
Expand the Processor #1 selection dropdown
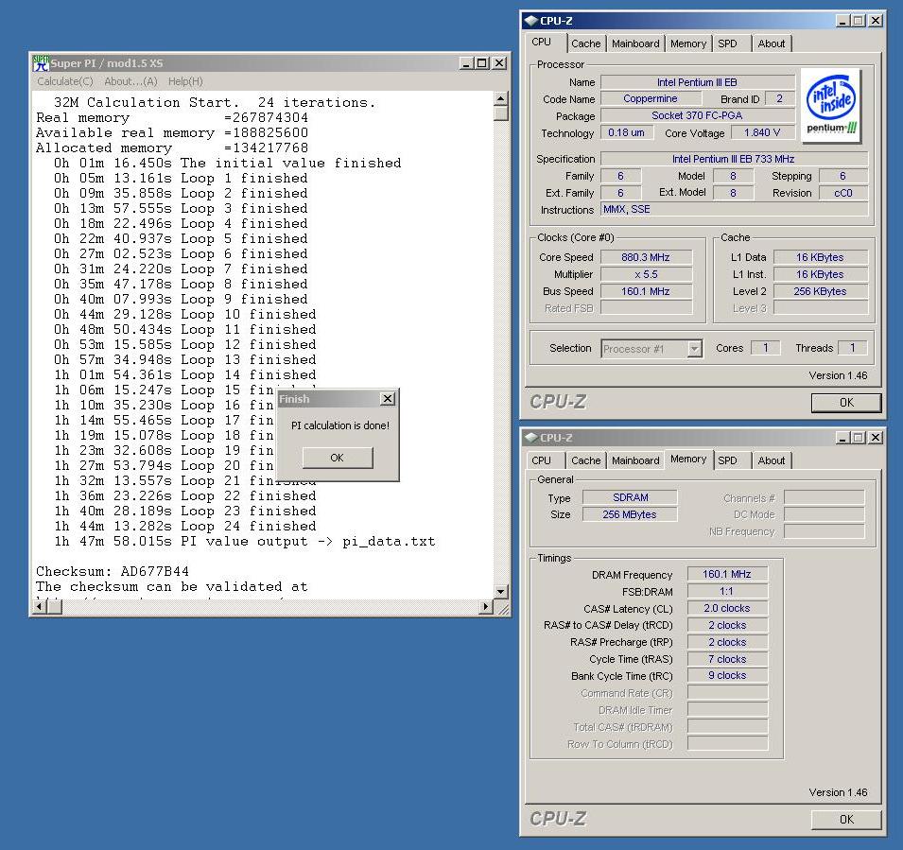click(x=695, y=349)
